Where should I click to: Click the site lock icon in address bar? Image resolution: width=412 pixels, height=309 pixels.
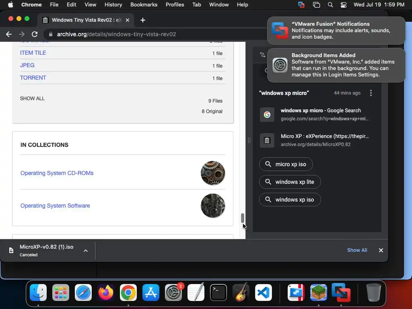click(x=51, y=34)
